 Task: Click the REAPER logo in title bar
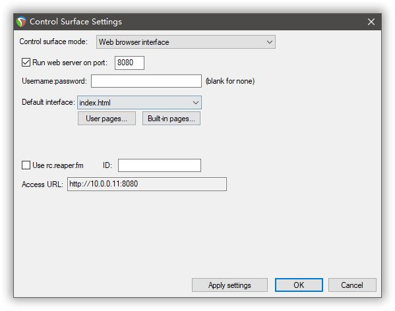pyautogui.click(x=21, y=22)
